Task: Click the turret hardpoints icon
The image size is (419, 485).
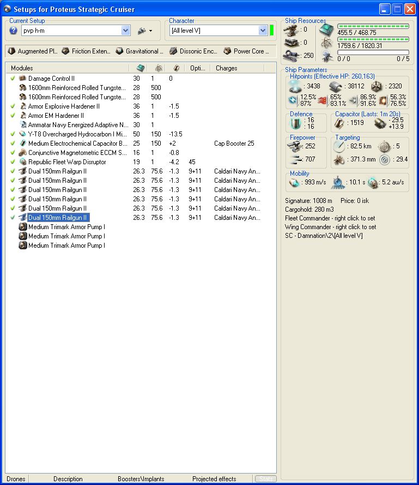Action: 292,31
